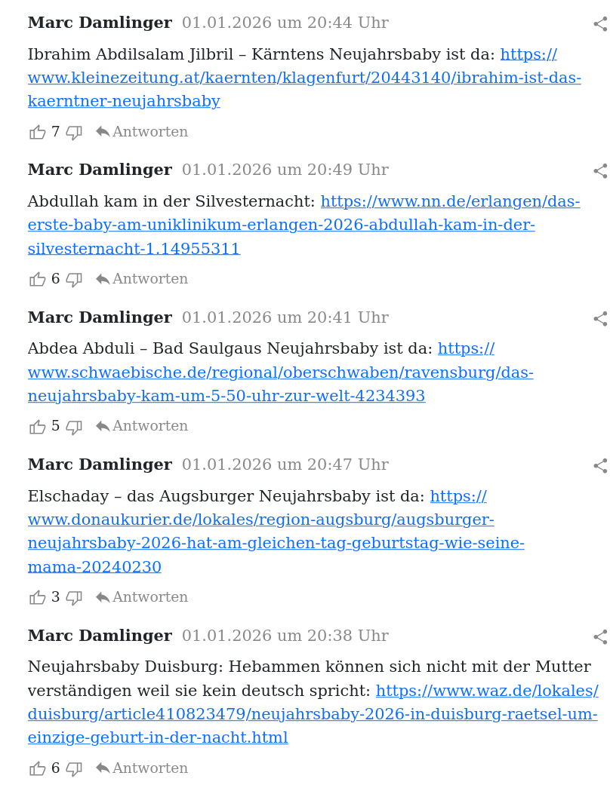
Task: Like the Ibrahim Abdilsalam Jilbril comment
Action: pyautogui.click(x=38, y=133)
